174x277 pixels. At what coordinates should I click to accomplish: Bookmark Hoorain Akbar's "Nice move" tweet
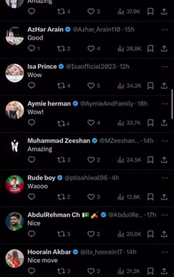(151, 271)
